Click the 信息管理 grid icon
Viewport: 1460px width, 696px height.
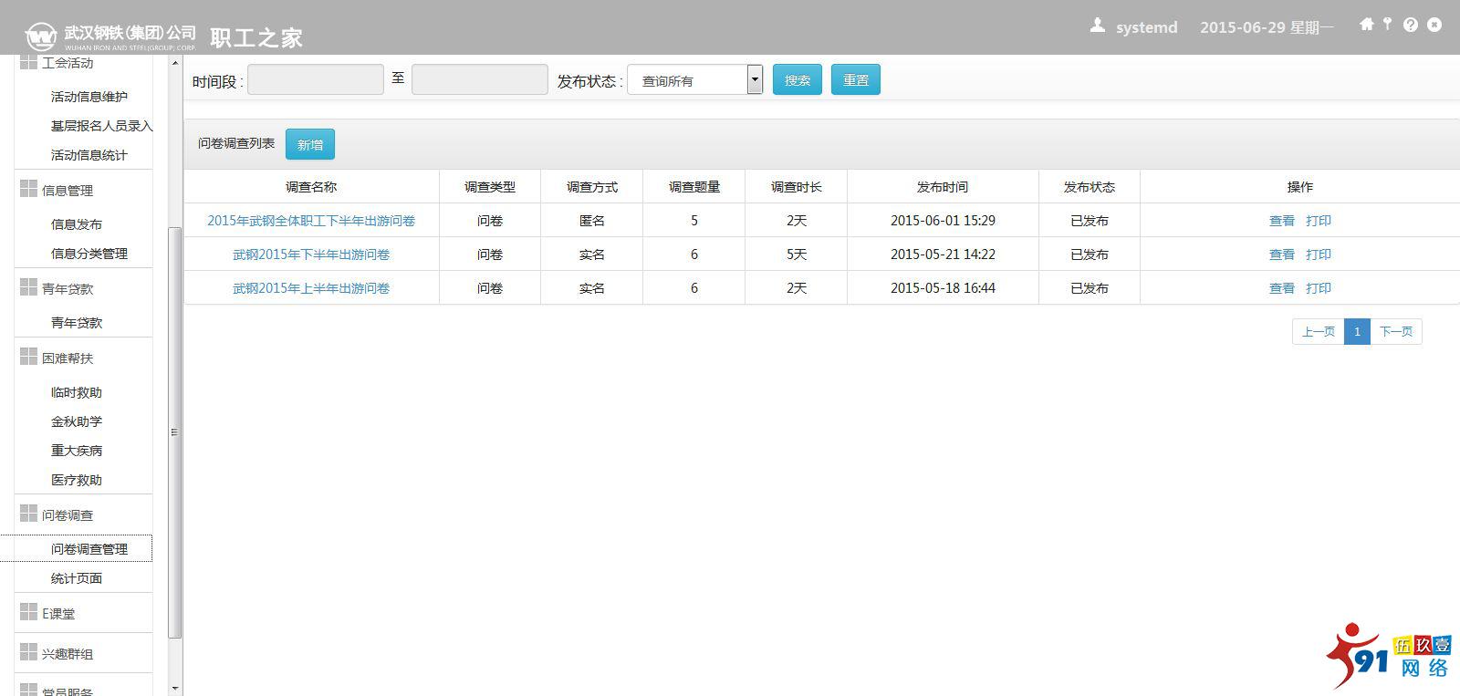click(x=28, y=189)
